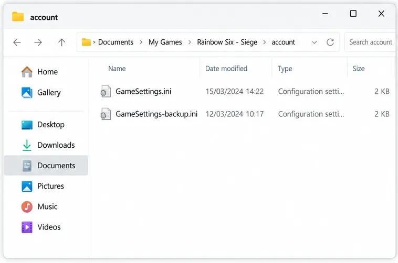Click the Music icon in sidebar
Viewport: 398px width, 263px height.
[27, 207]
